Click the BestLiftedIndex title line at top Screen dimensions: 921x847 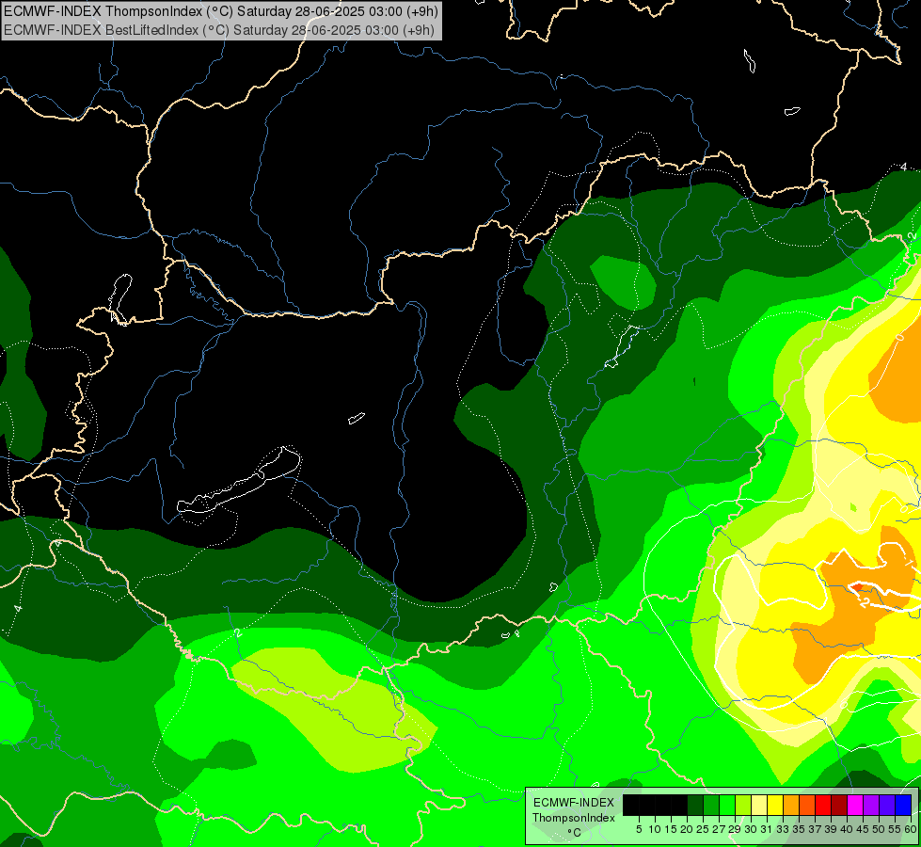tap(218, 30)
